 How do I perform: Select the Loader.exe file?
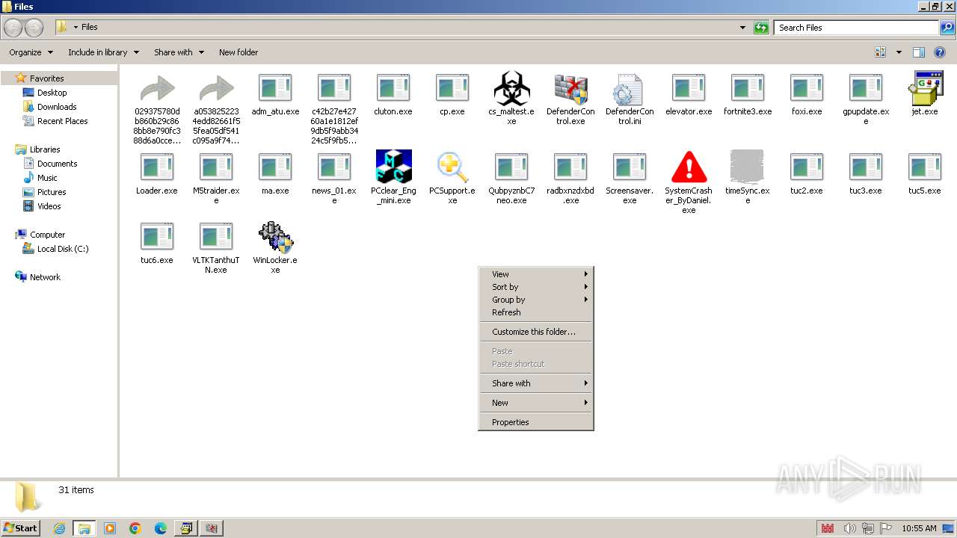157,173
